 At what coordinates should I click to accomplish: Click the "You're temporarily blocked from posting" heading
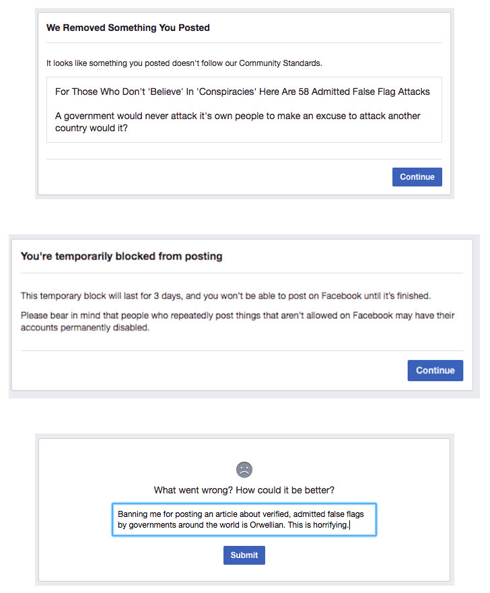click(x=121, y=256)
